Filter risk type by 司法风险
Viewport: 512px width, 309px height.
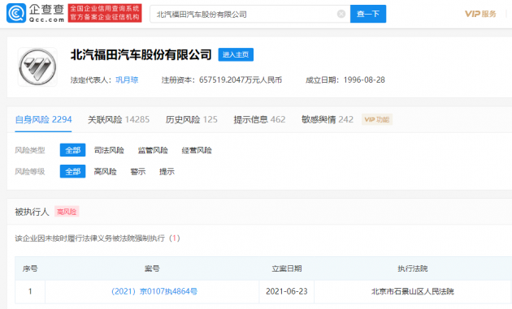[x=109, y=150]
